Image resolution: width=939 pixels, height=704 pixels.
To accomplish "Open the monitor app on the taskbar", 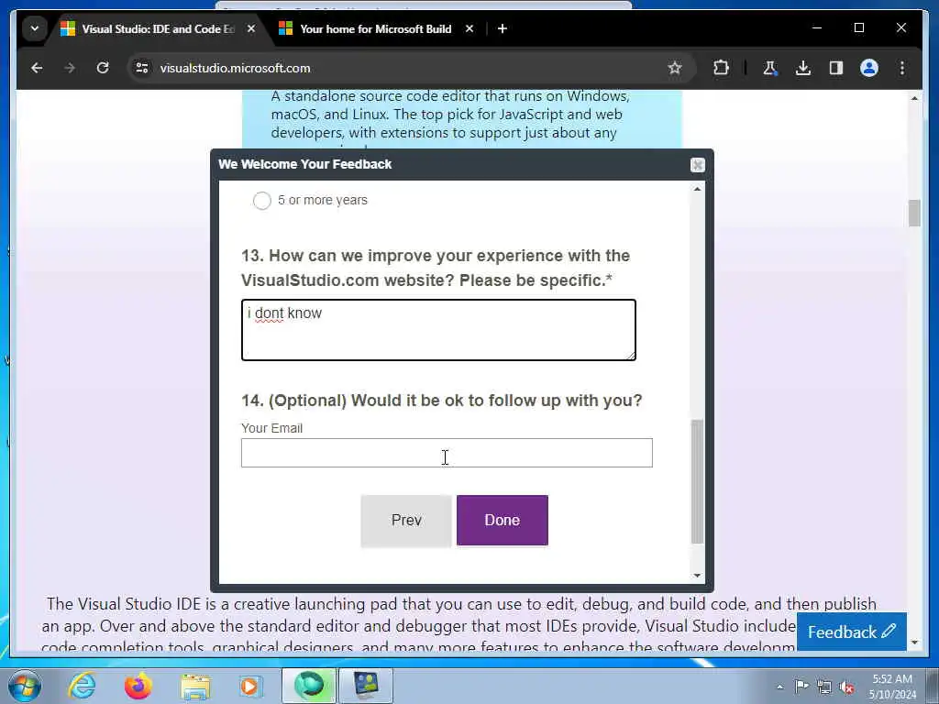I will point(366,686).
